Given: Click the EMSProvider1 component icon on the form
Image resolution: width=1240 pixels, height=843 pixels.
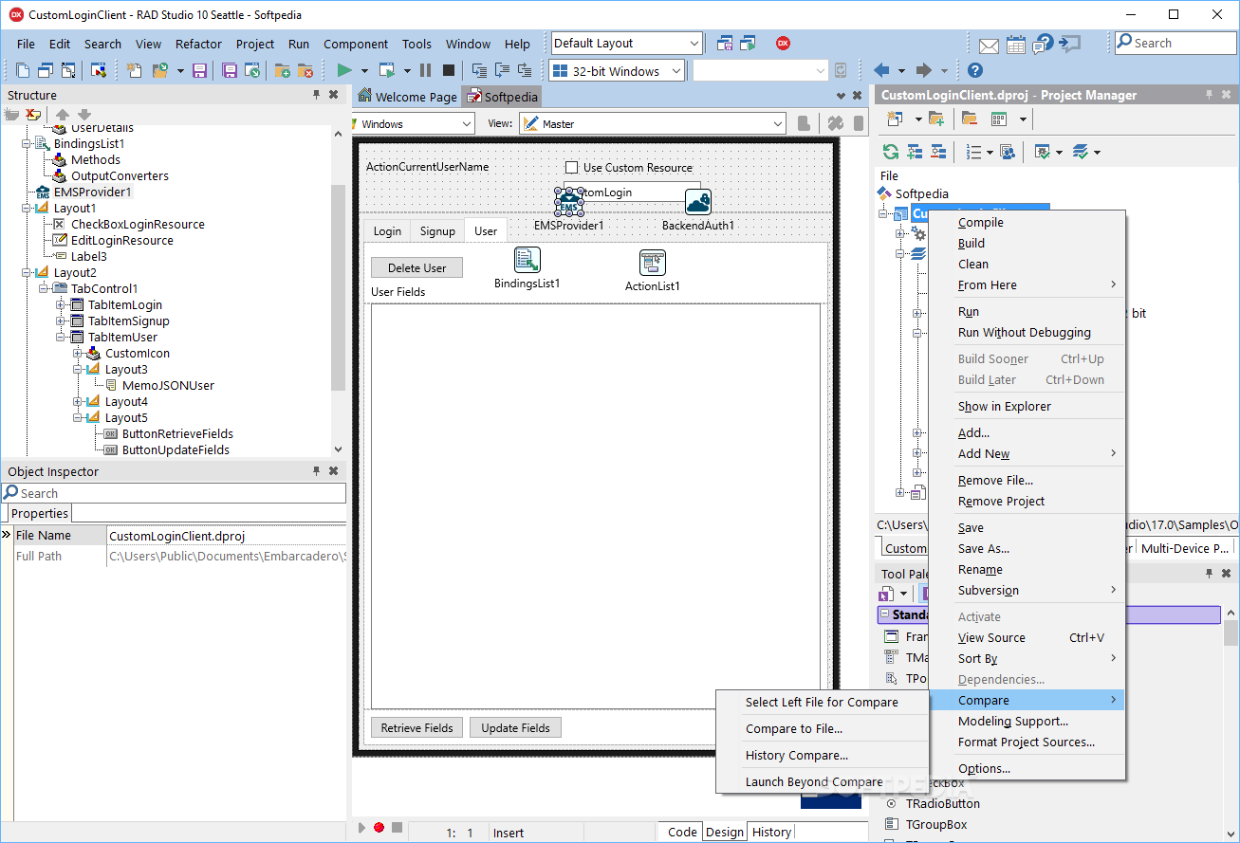Looking at the screenshot, I should pyautogui.click(x=568, y=202).
